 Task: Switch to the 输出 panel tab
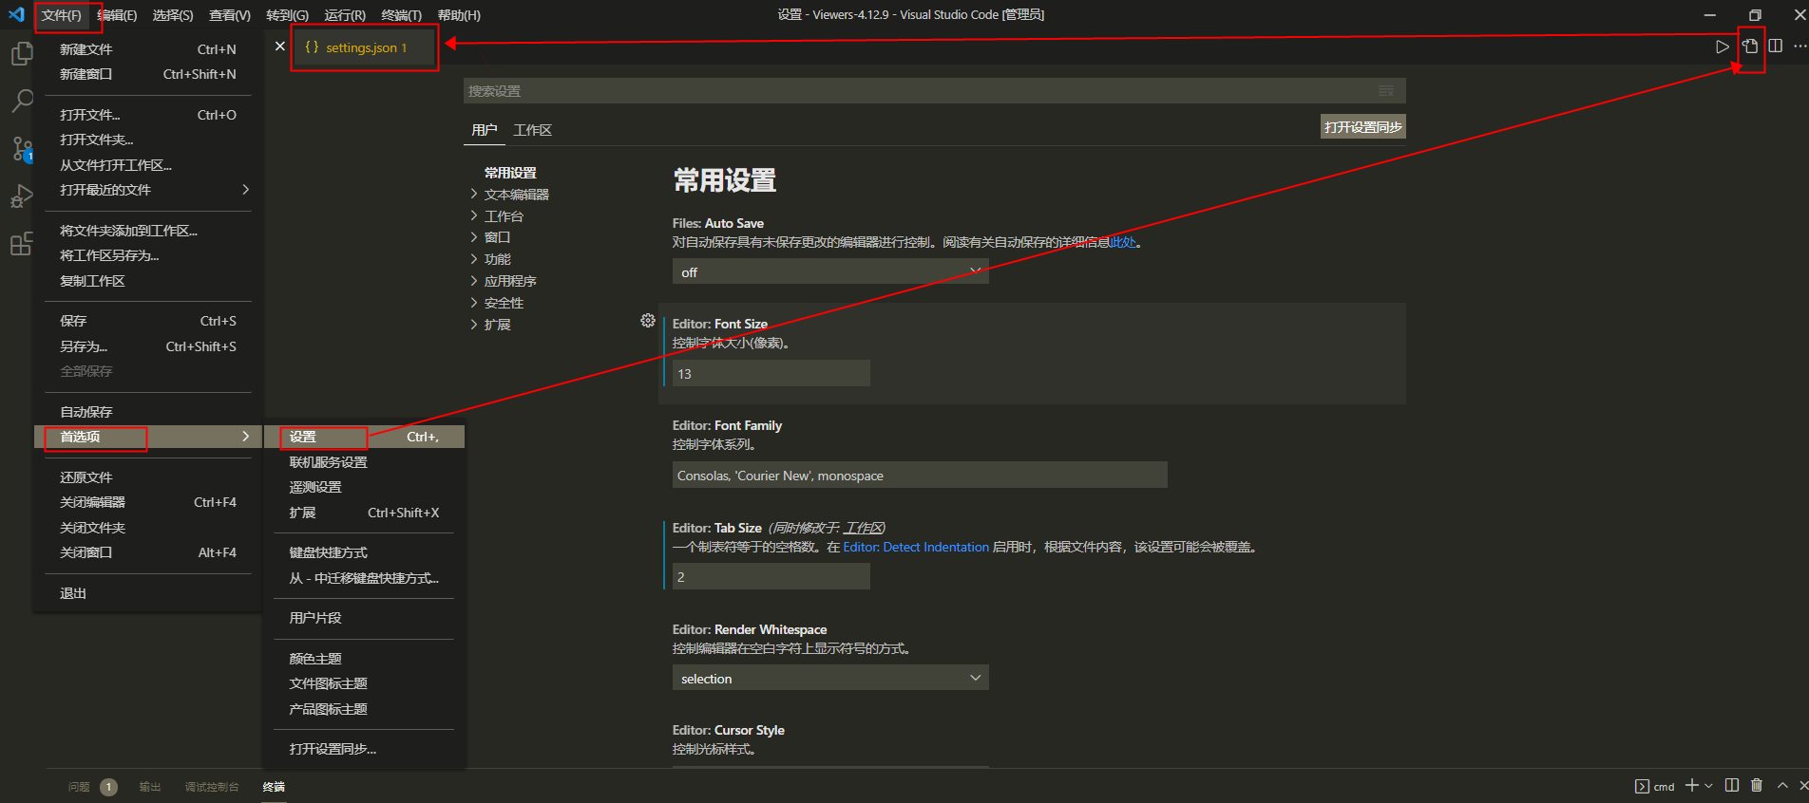click(150, 787)
